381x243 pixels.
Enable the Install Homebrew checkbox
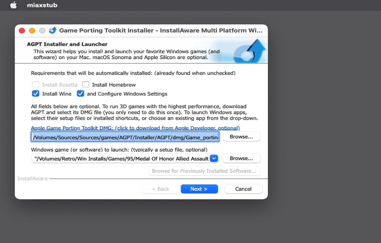click(85, 85)
